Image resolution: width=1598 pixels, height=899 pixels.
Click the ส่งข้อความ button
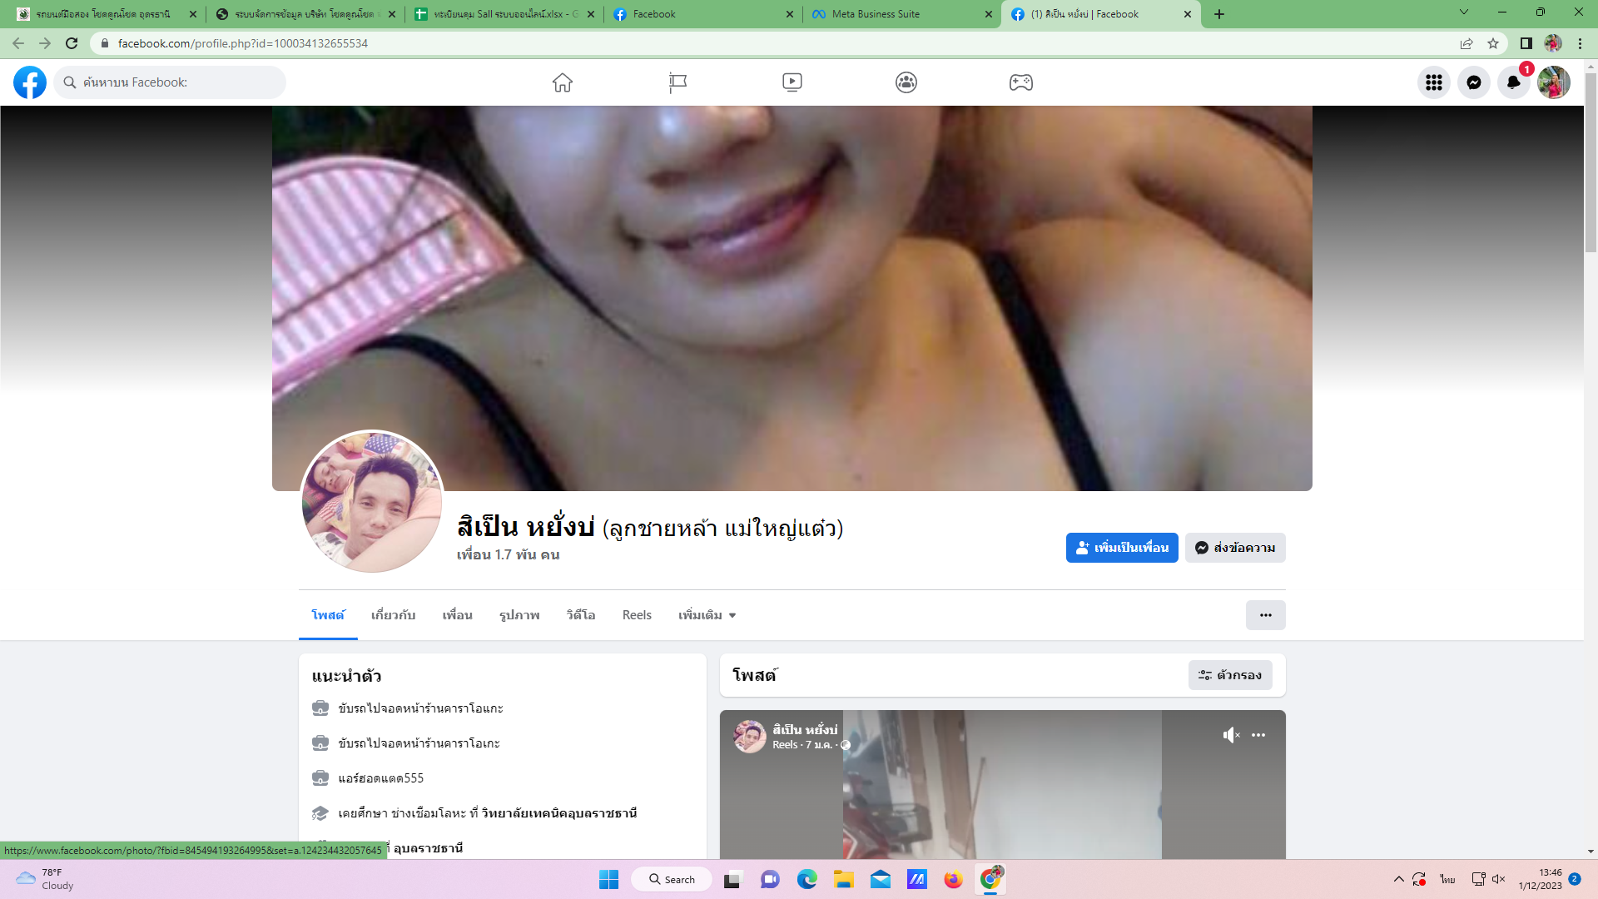pyautogui.click(x=1235, y=548)
